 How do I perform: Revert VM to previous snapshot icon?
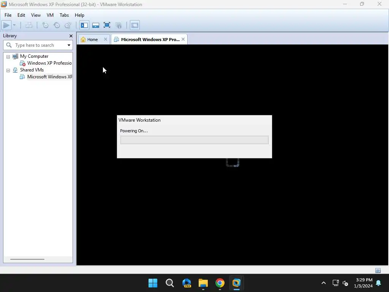[57, 25]
